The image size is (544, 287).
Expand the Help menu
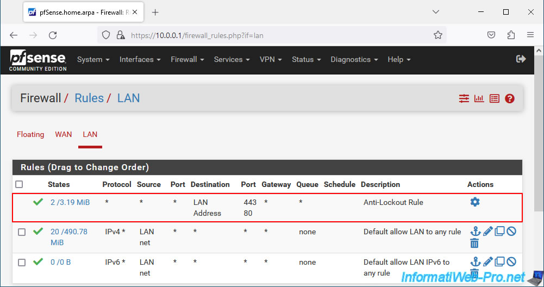click(399, 59)
